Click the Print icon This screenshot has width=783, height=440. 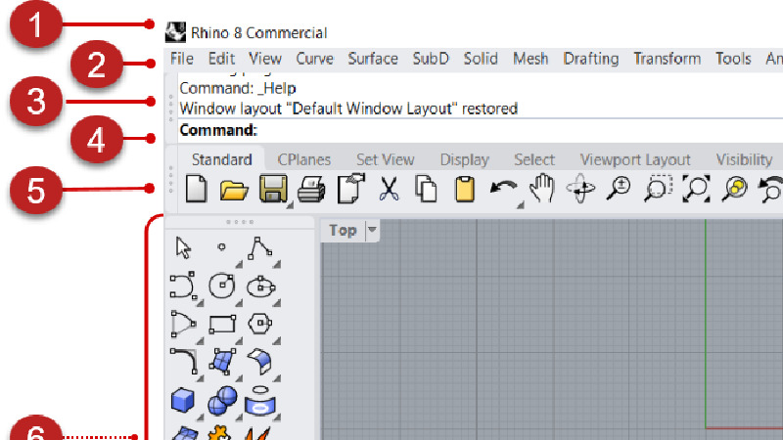point(311,190)
